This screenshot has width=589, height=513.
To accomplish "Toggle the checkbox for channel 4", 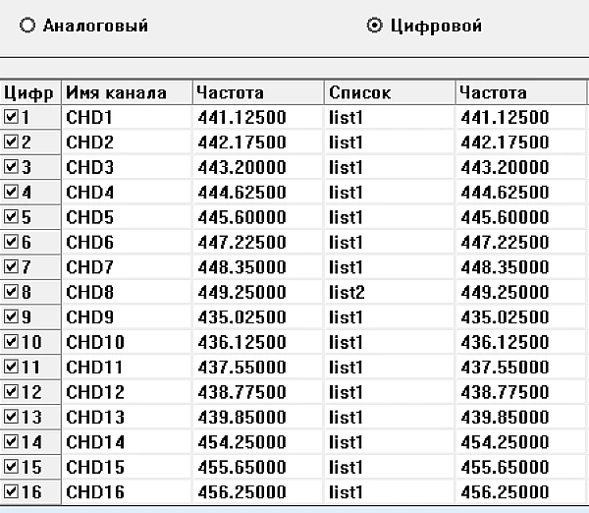I will [11, 192].
